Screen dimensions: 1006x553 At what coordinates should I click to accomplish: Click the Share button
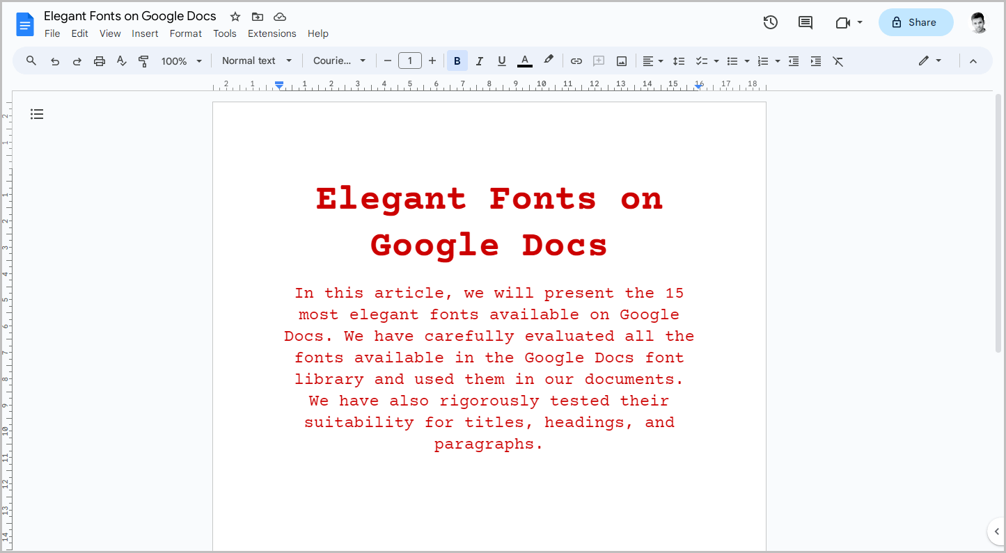(x=915, y=22)
